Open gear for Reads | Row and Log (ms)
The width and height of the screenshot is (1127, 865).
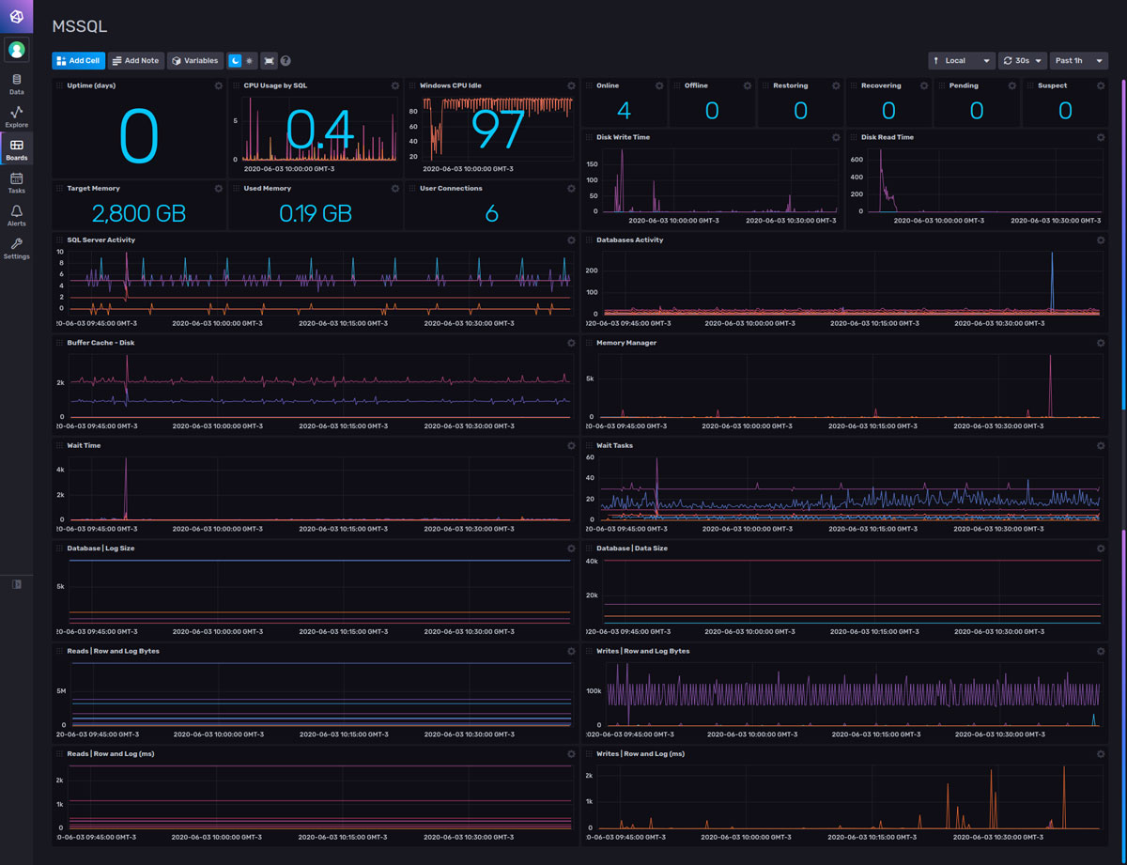(x=571, y=754)
